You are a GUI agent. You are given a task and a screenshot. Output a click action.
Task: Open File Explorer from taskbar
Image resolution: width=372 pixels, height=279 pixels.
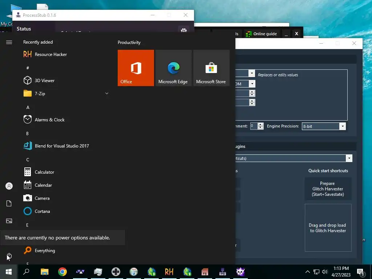coord(44,272)
